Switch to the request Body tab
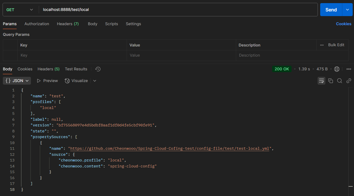This screenshot has width=354, height=196. 93,24
